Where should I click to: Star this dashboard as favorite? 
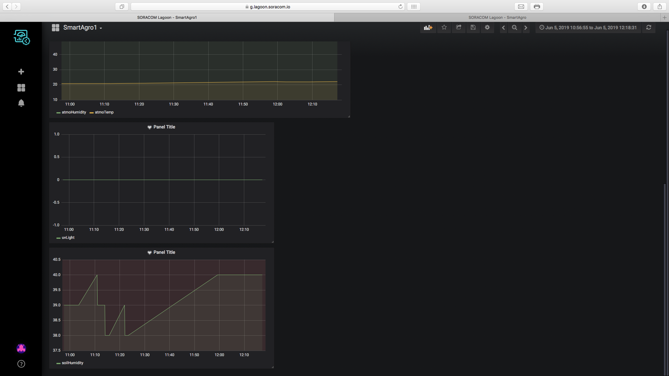444,28
